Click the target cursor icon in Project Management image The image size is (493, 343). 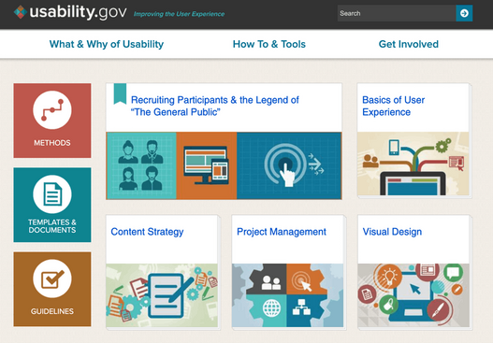click(301, 280)
